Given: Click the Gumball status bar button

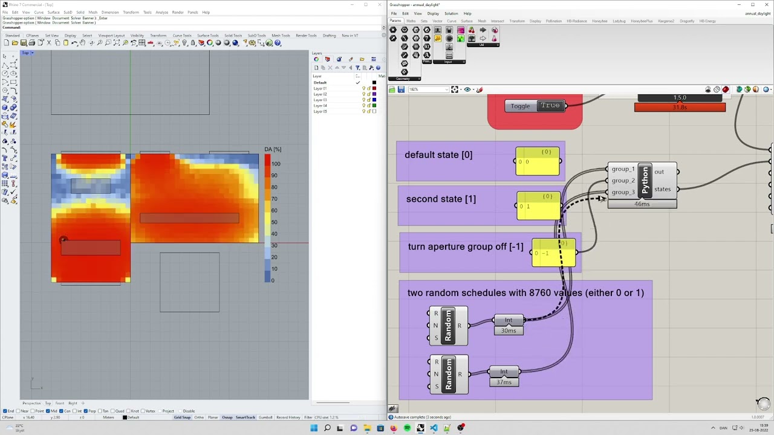Looking at the screenshot, I should click(x=265, y=417).
